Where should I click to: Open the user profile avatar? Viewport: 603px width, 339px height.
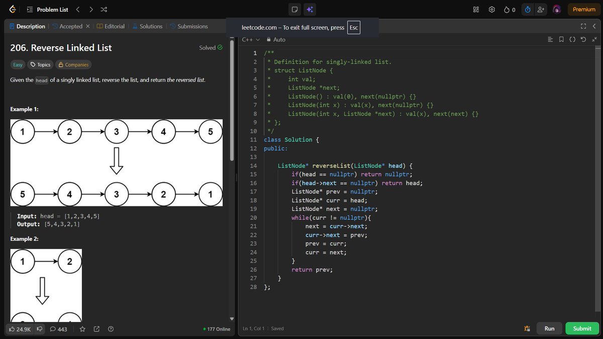(557, 10)
